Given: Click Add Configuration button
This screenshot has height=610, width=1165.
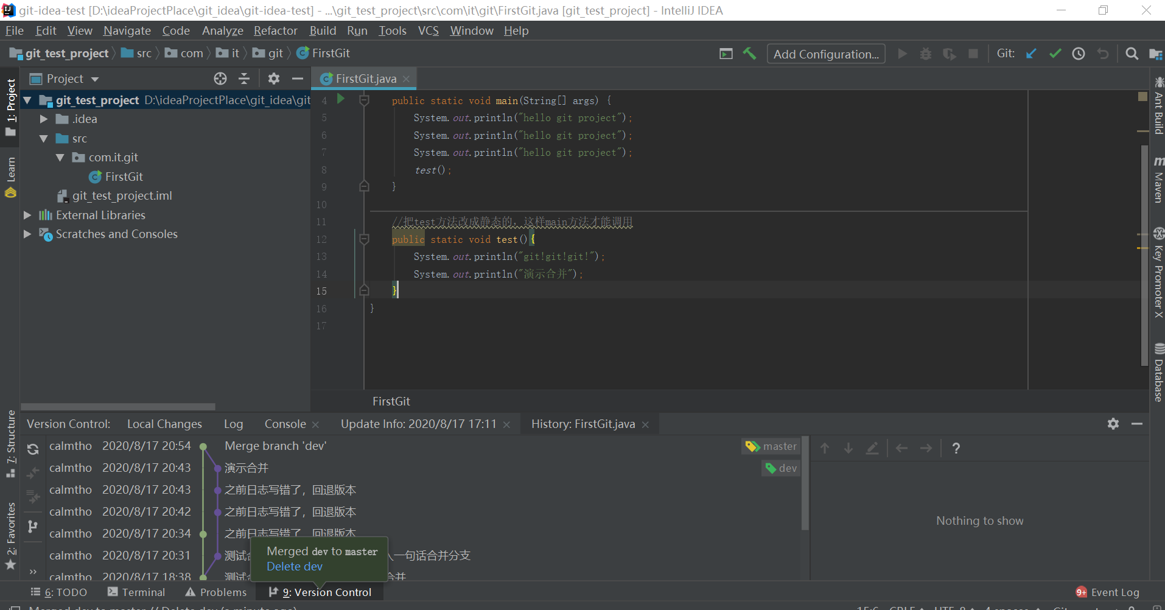Looking at the screenshot, I should click(x=826, y=54).
